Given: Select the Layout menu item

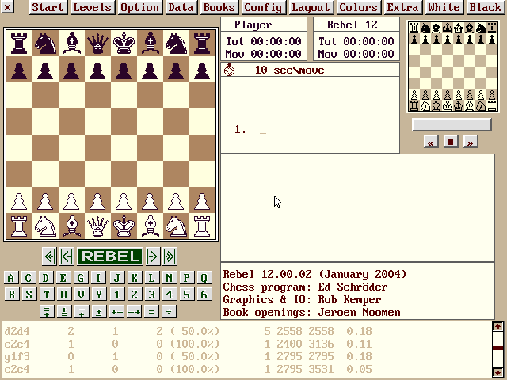Looking at the screenshot, I should pyautogui.click(x=311, y=8).
